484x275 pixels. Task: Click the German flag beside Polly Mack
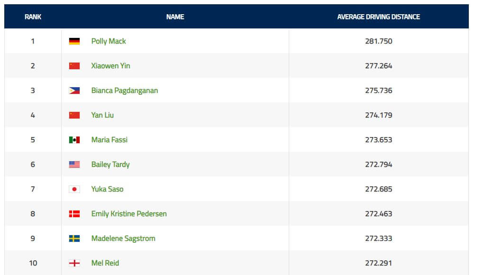(x=74, y=41)
